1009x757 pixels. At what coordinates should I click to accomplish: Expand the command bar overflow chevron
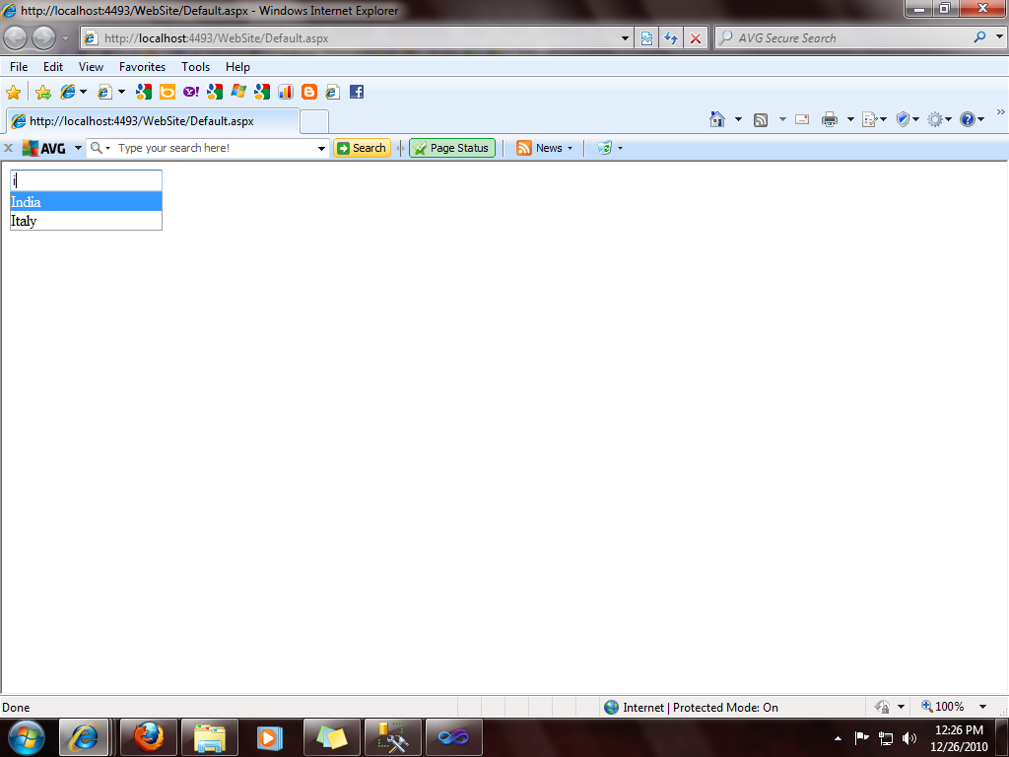point(1001,112)
